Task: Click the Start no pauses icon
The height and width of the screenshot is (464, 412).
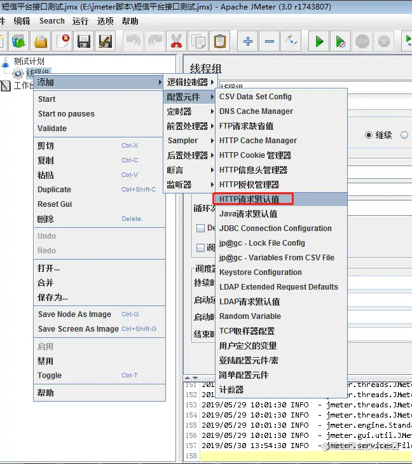Action: click(341, 41)
